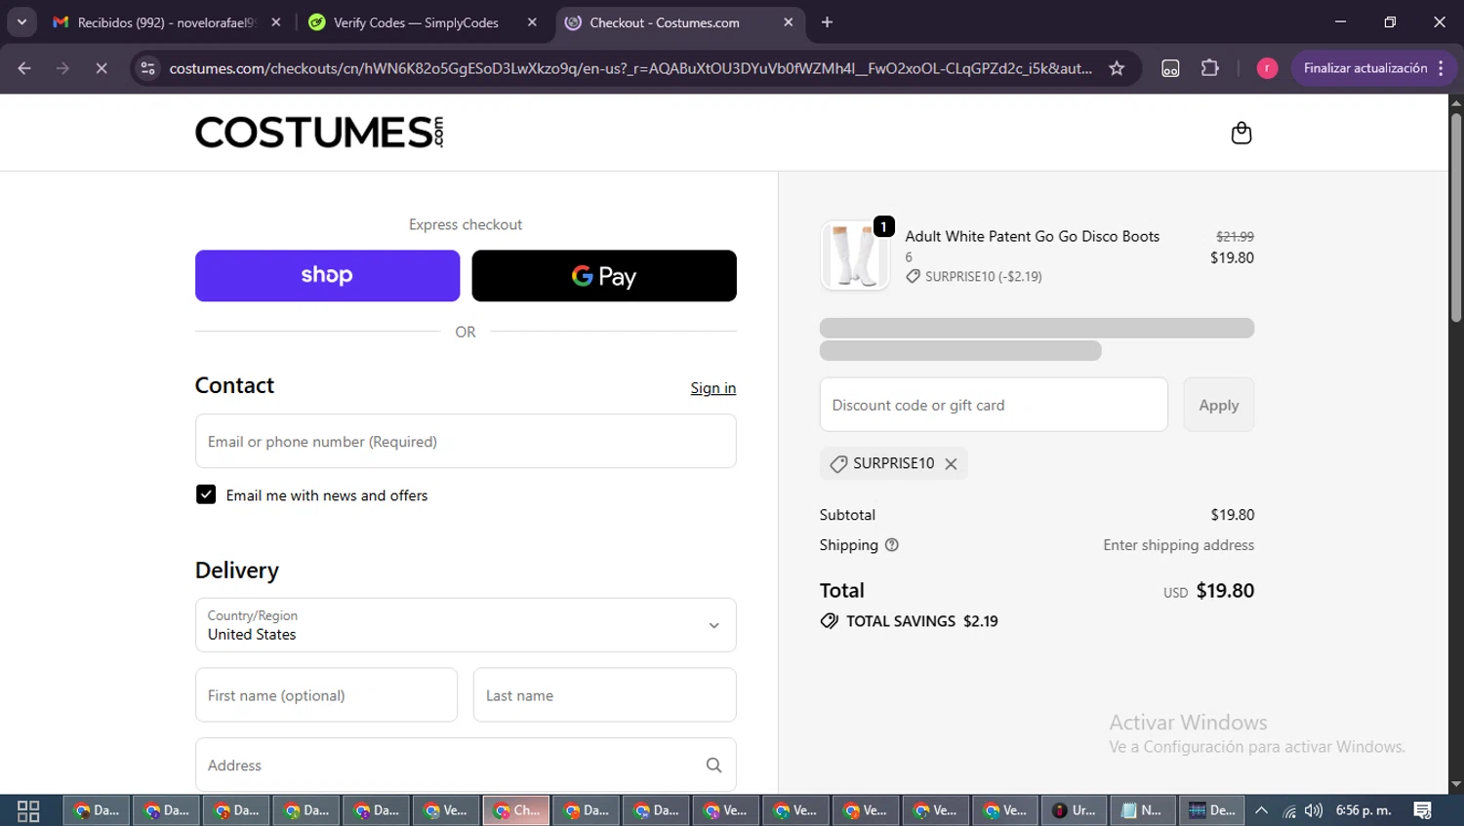Focus the Discount code or gift card field
This screenshot has height=826, width=1464.
[994, 405]
